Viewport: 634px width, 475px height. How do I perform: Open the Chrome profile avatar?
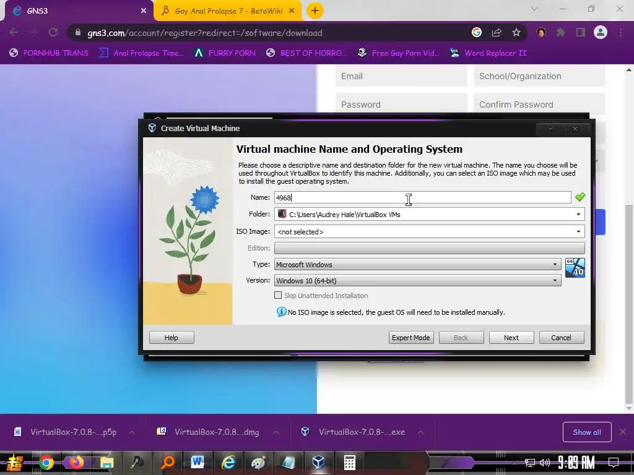click(x=601, y=32)
